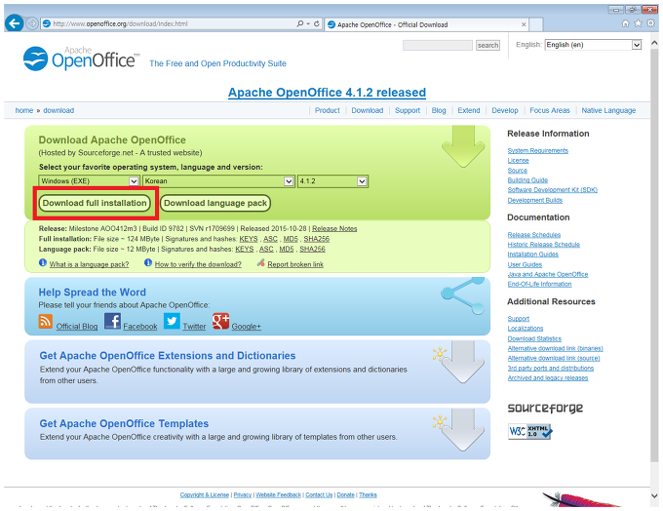Screen dimensions: 663x511
Task: Click Download full installation button
Action: [95, 203]
